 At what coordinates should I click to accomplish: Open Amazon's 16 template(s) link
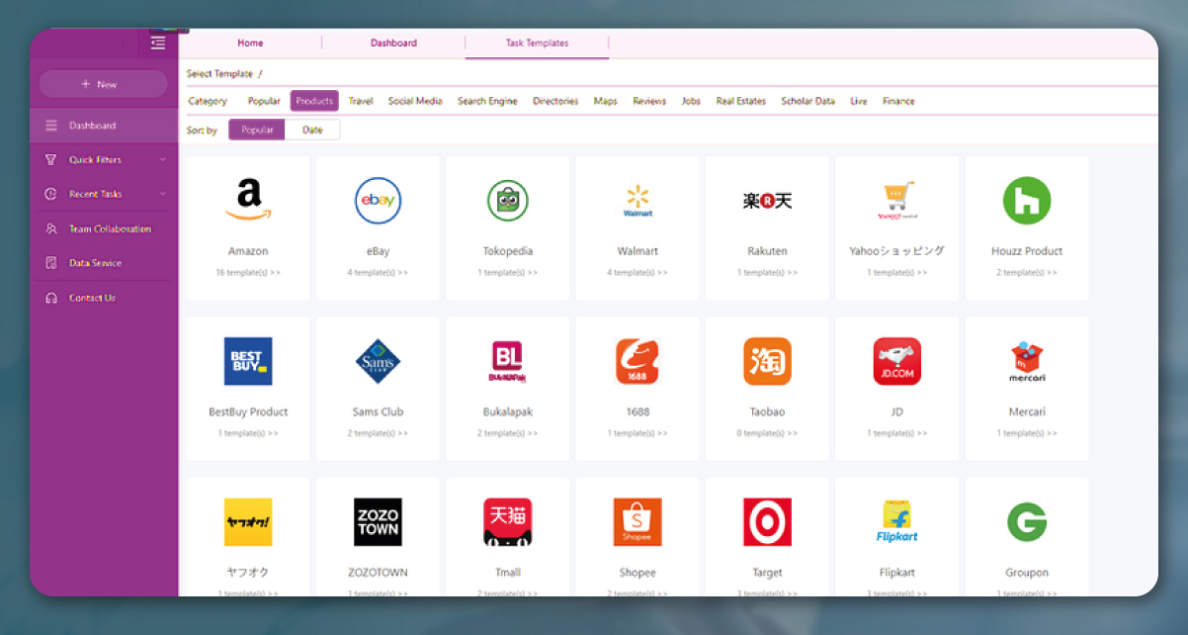click(x=248, y=272)
